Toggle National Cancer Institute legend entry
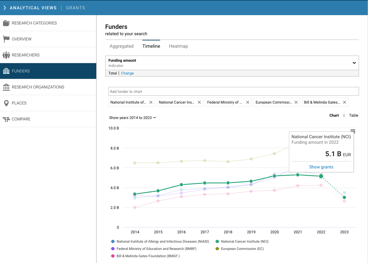 click(242, 241)
